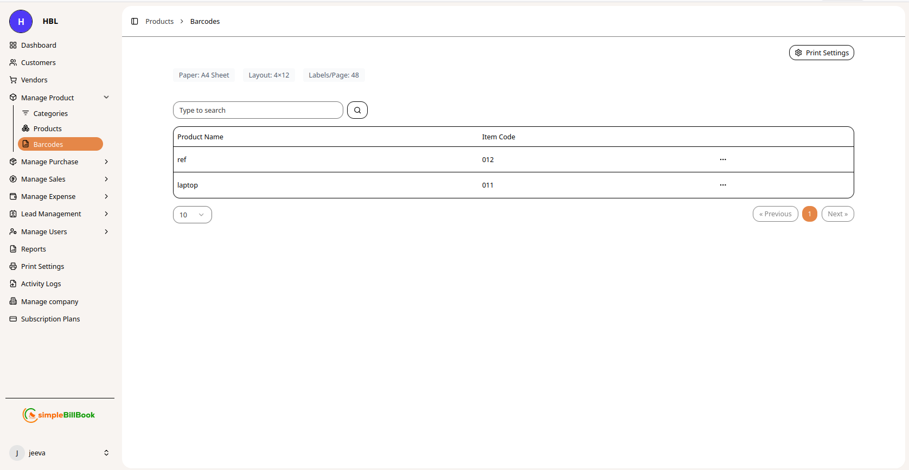Open three-dot actions menu for ref row
The image size is (909, 470).
[x=722, y=159]
